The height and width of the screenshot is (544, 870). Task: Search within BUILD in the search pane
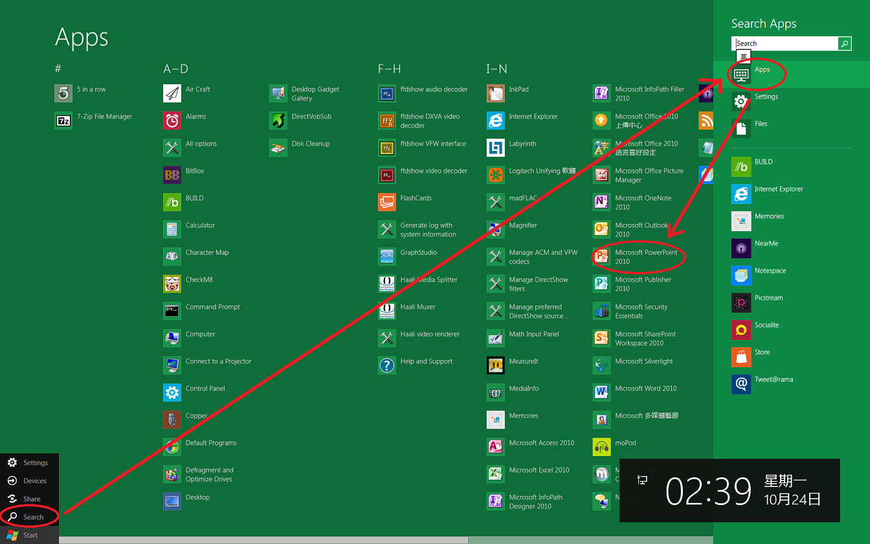(x=792, y=166)
